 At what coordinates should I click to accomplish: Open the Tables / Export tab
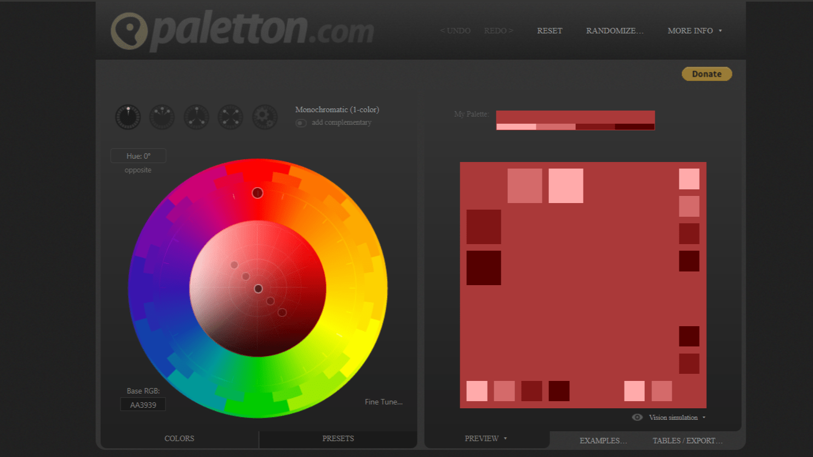[687, 441]
